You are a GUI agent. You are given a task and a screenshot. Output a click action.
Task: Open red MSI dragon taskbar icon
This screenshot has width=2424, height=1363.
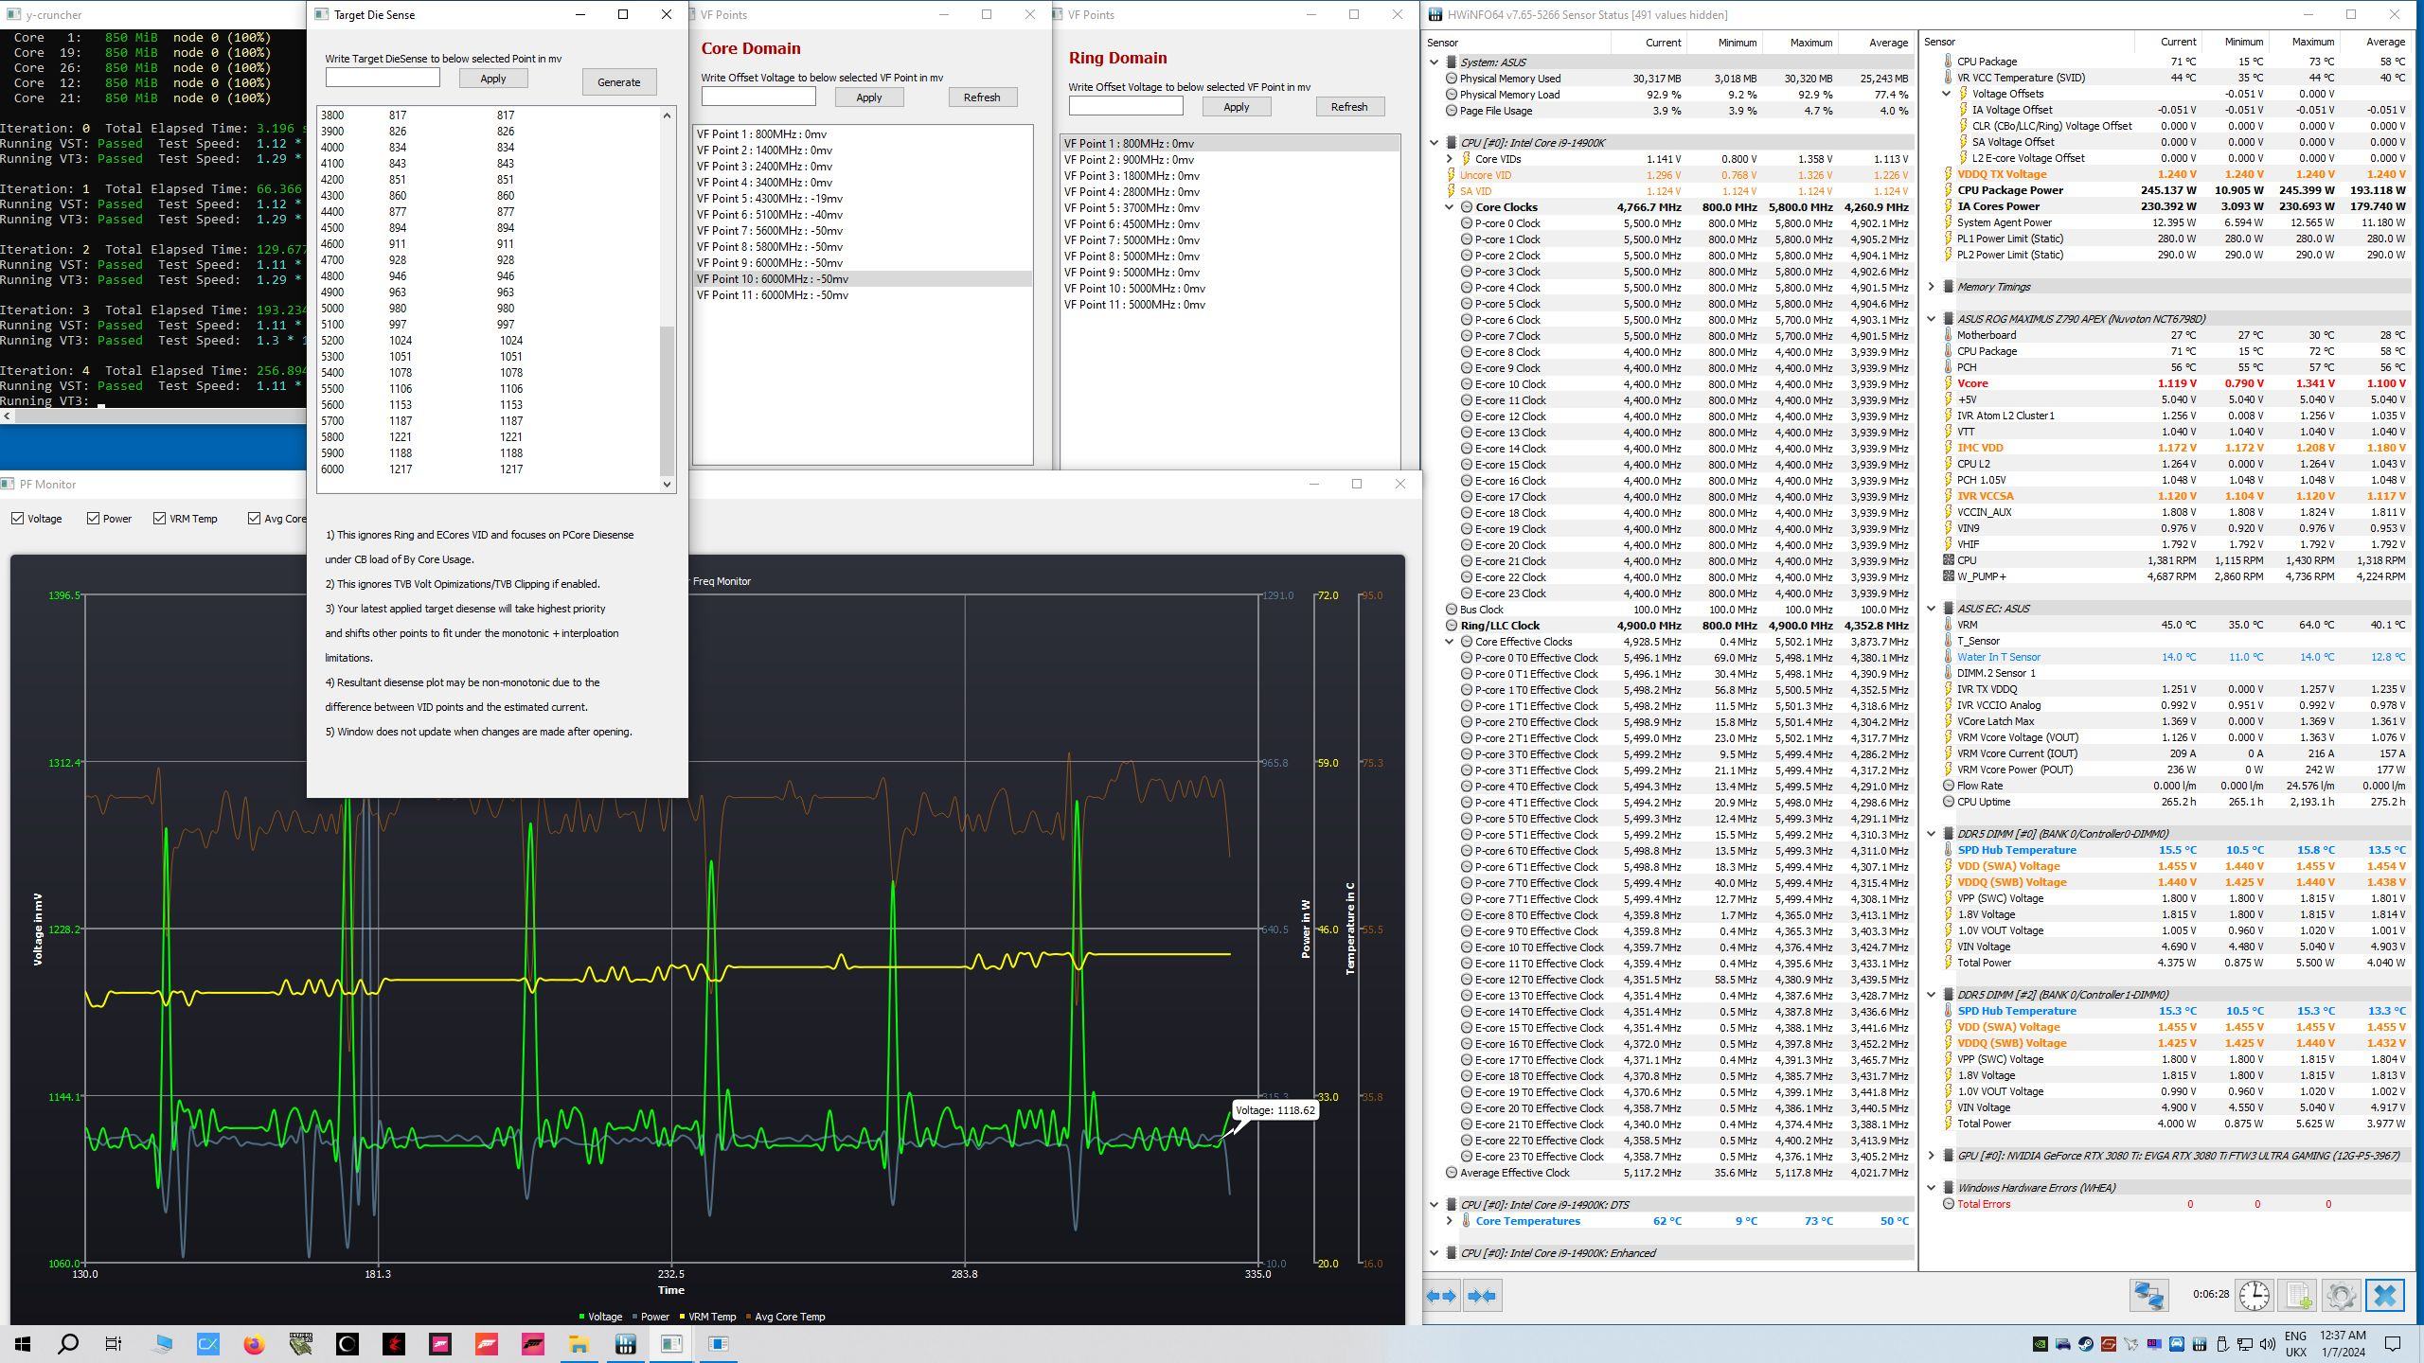[x=394, y=1344]
